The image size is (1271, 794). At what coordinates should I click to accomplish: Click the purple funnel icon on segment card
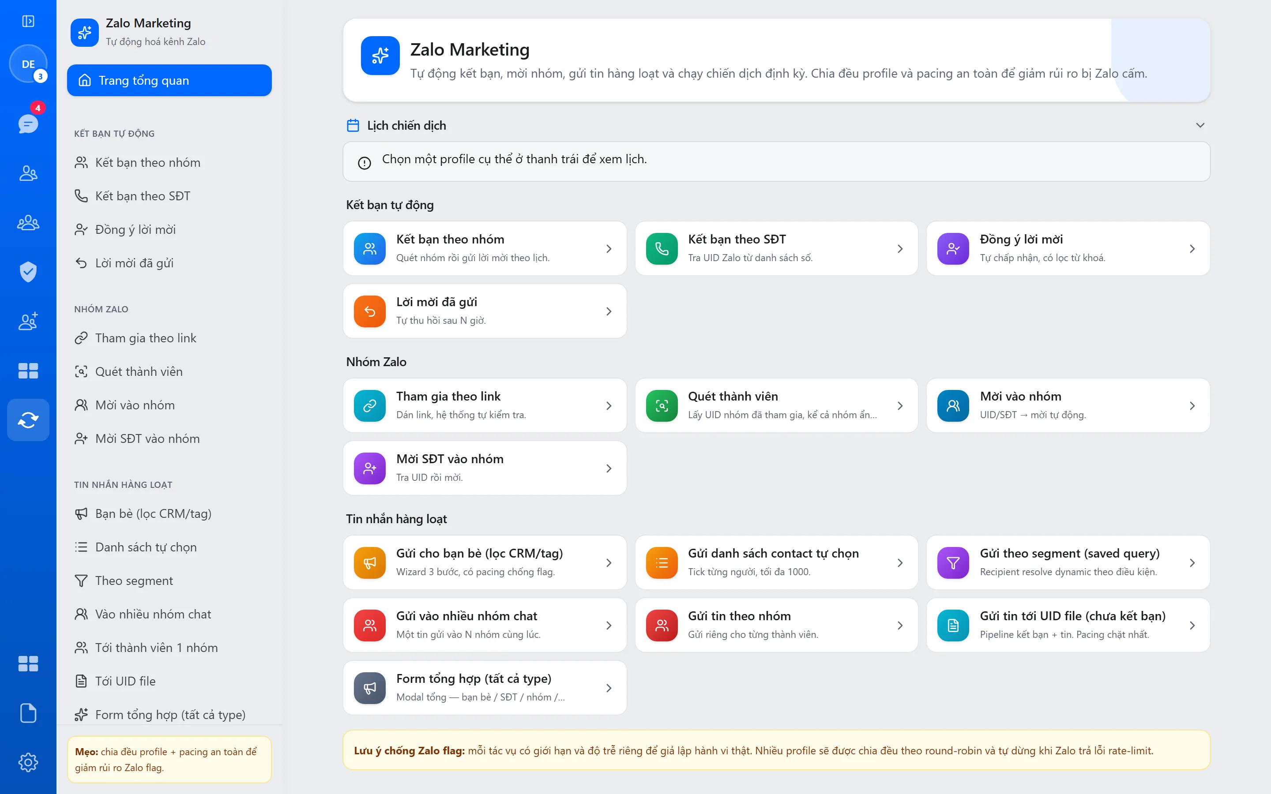tap(953, 563)
